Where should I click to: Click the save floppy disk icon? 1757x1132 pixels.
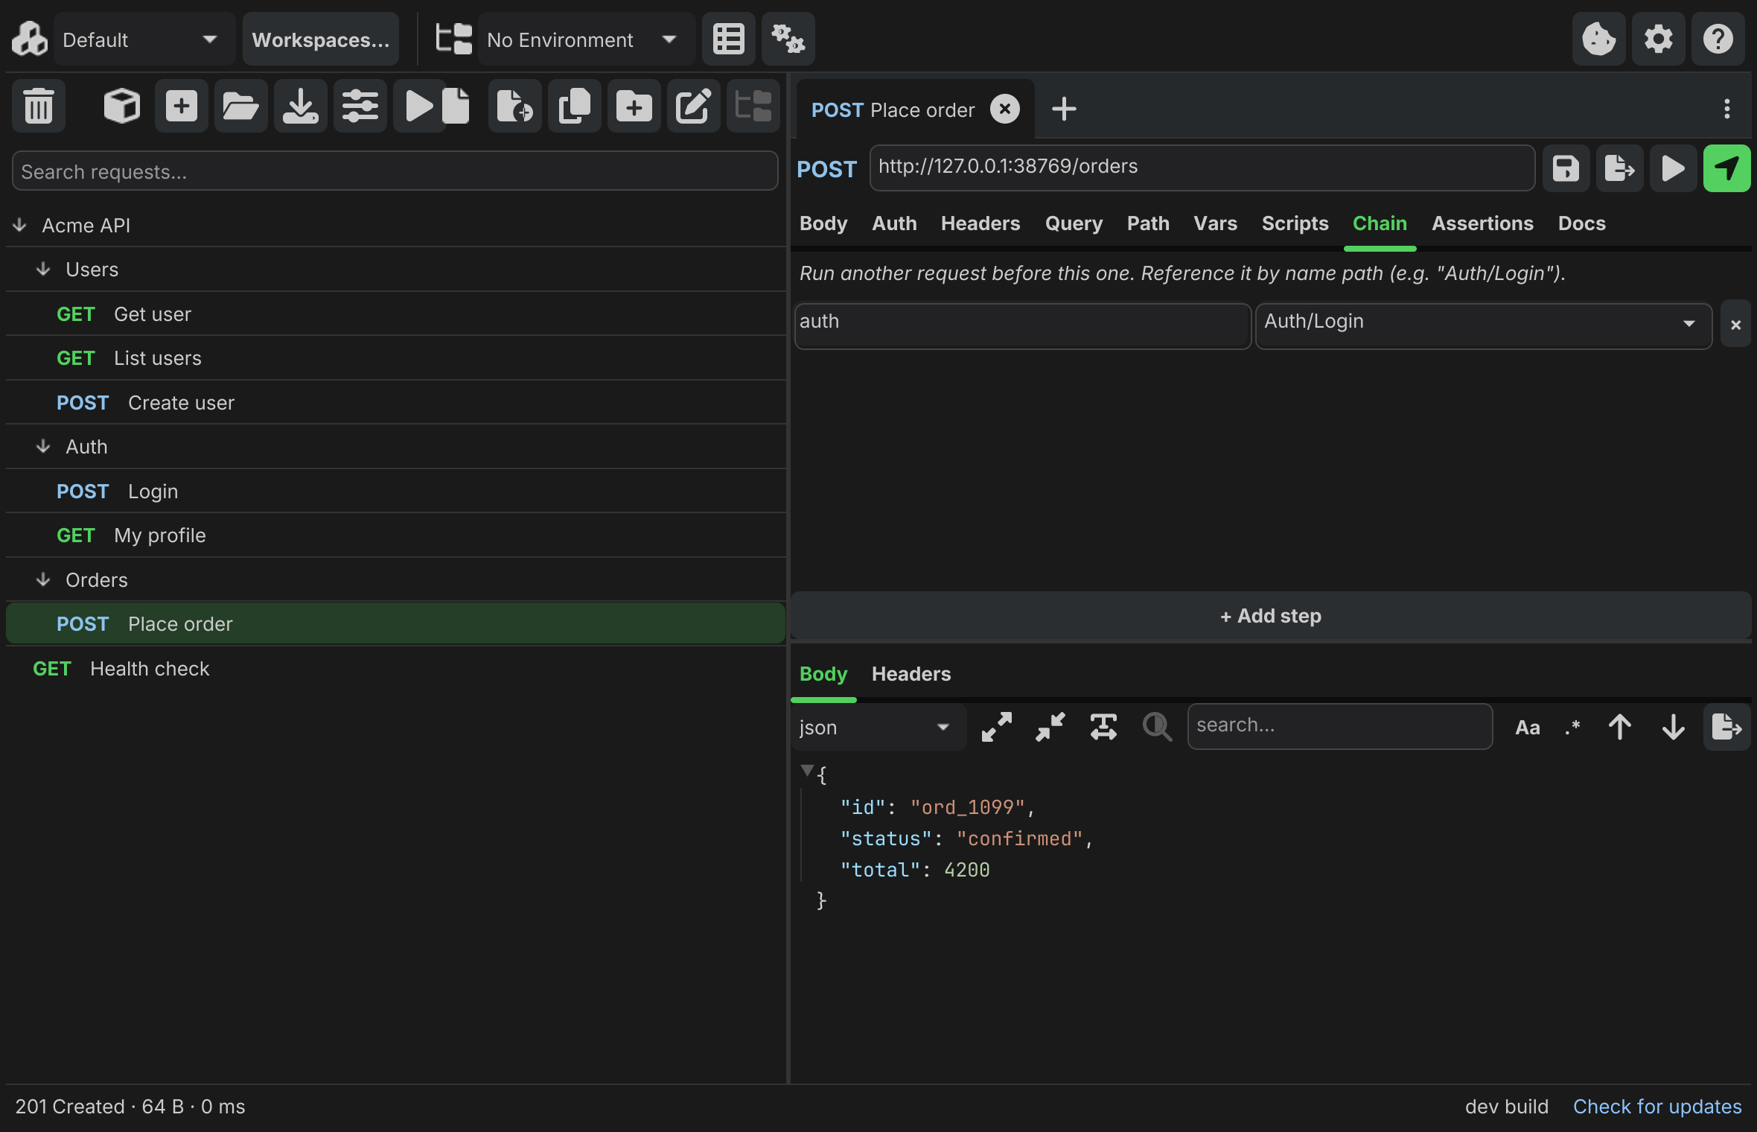coord(1566,168)
